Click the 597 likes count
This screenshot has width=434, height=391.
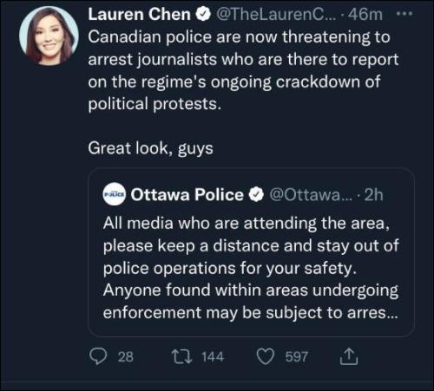(x=297, y=356)
